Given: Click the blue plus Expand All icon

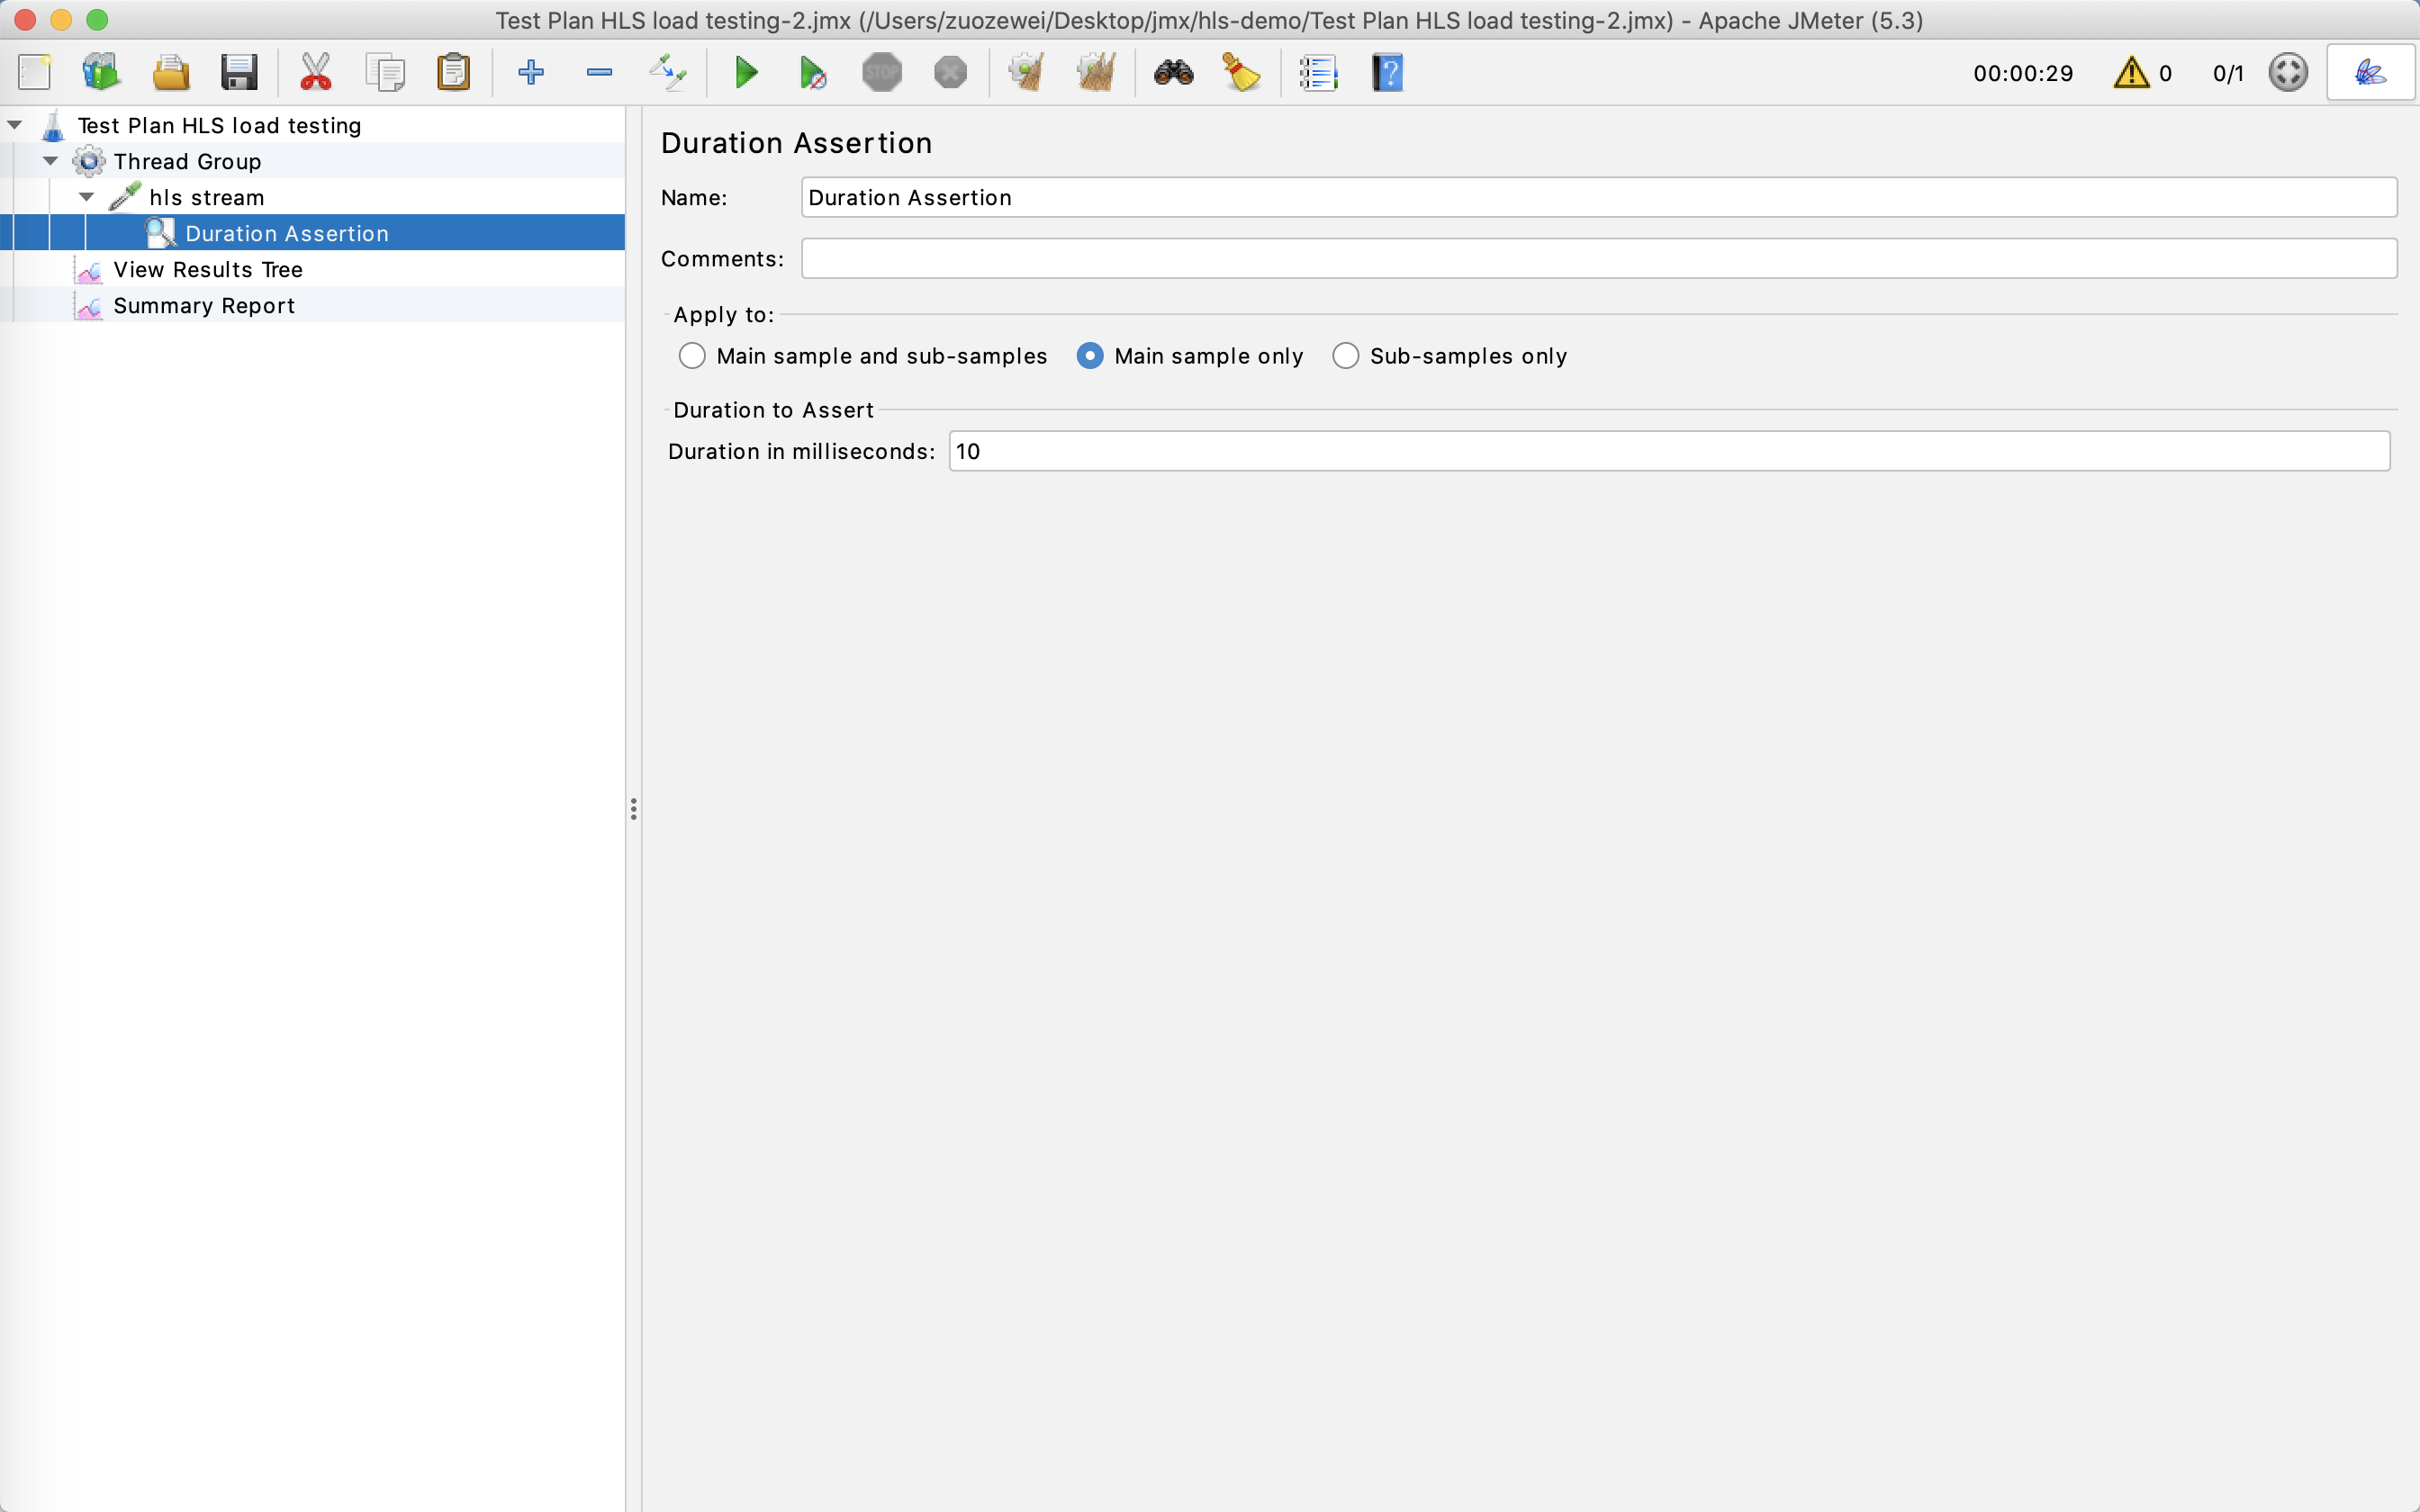Looking at the screenshot, I should (531, 73).
